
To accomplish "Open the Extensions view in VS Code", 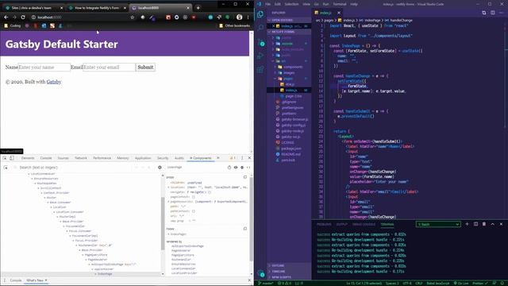I will pyautogui.click(x=260, y=69).
